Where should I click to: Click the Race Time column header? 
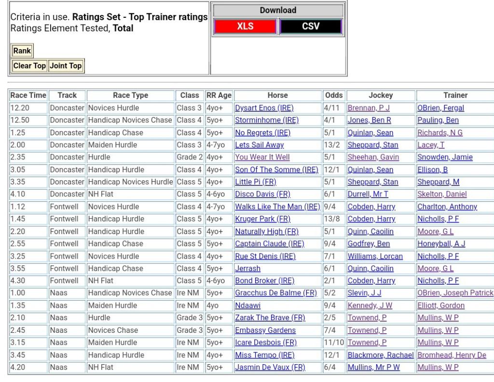[x=28, y=95]
